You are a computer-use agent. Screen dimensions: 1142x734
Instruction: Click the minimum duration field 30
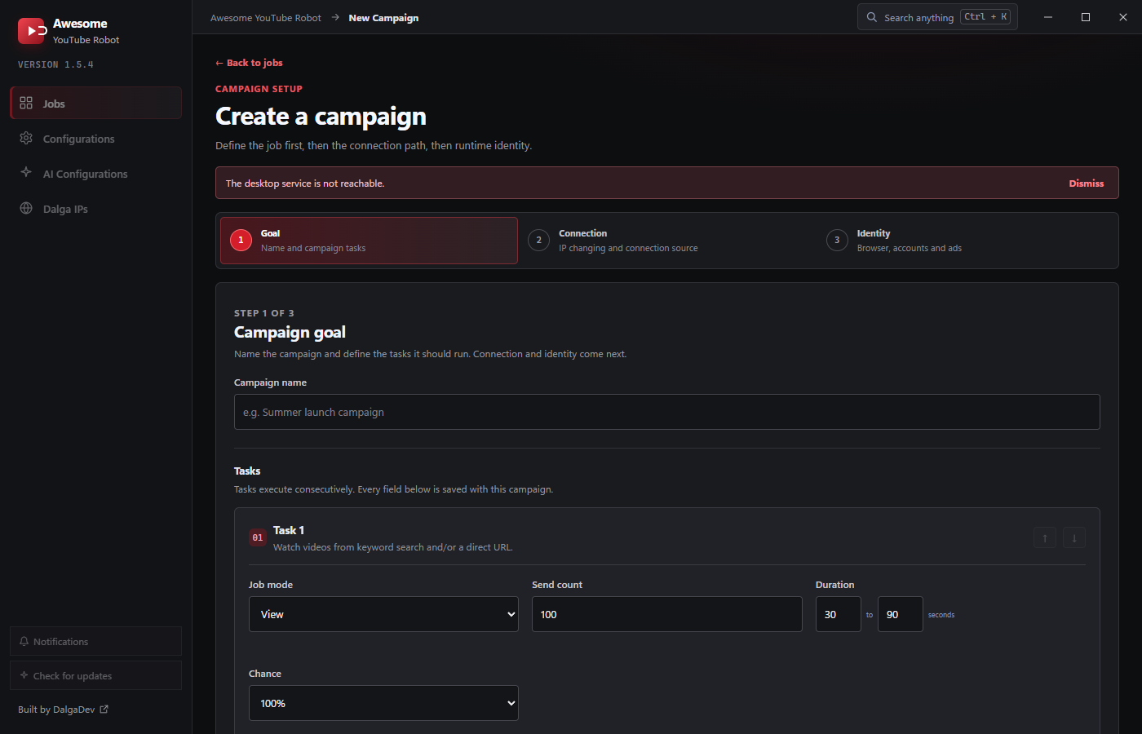[838, 614]
